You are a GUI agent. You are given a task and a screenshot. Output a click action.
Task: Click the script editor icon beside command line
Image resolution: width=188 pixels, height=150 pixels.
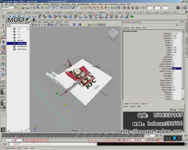coord(186,144)
